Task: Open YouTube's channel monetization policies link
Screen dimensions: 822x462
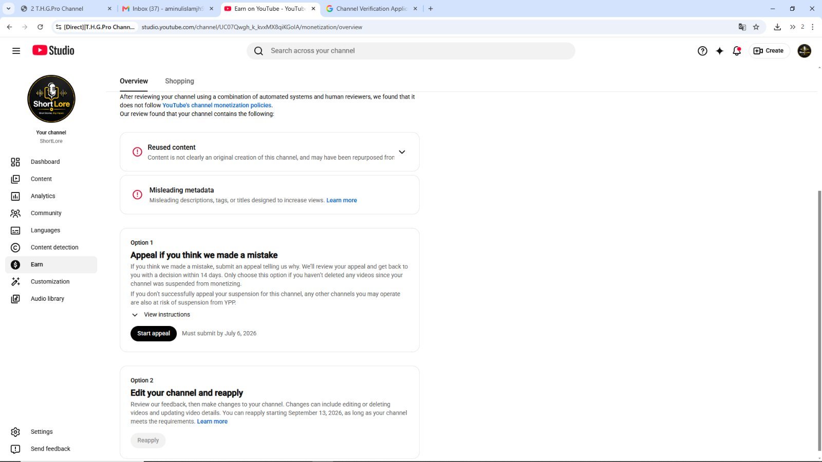Action: tap(217, 105)
